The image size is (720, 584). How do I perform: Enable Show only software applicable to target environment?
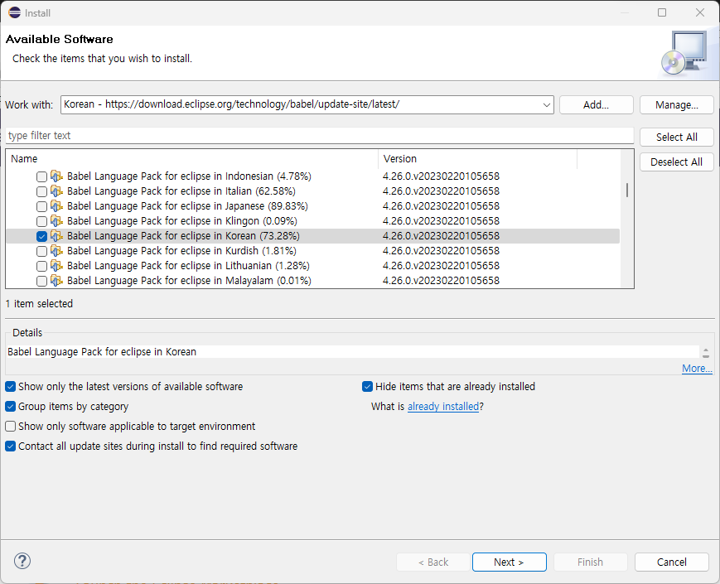tap(11, 426)
